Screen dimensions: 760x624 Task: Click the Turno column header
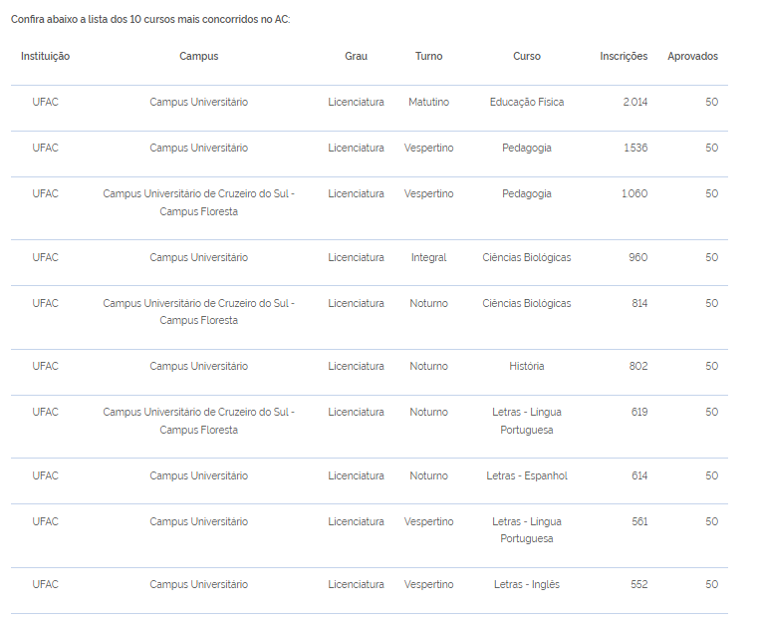click(428, 57)
